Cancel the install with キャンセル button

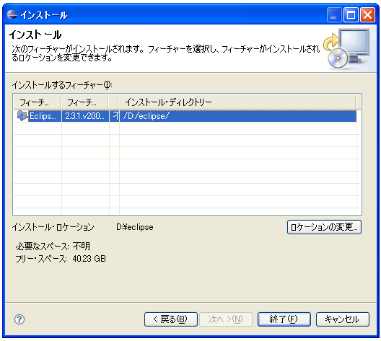point(342,319)
